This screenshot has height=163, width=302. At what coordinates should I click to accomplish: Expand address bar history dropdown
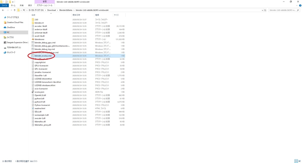coord(262,10)
